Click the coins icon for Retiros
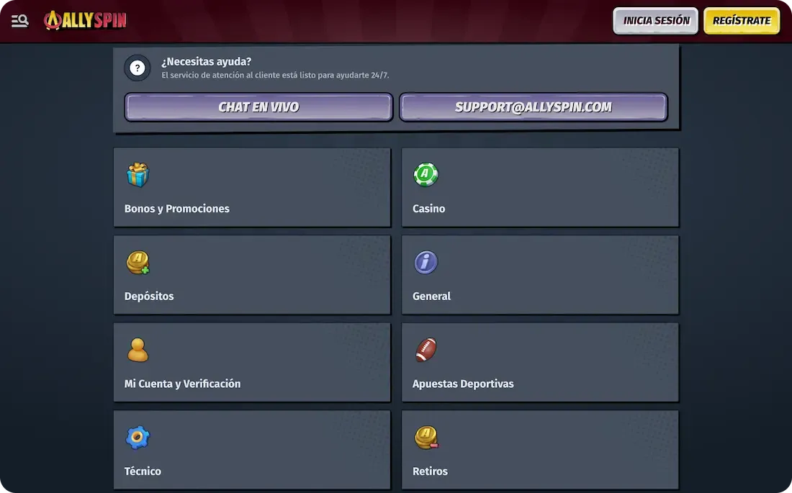 point(426,437)
